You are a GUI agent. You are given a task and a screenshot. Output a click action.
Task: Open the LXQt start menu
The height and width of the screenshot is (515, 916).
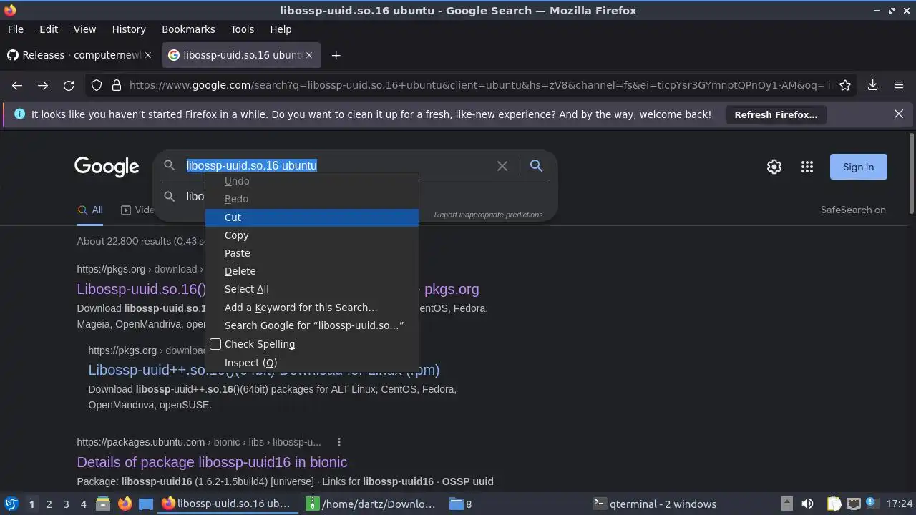click(x=11, y=504)
